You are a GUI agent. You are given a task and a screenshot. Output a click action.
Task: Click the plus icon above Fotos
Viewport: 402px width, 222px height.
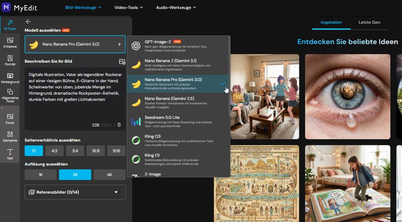[x=2, y=108]
